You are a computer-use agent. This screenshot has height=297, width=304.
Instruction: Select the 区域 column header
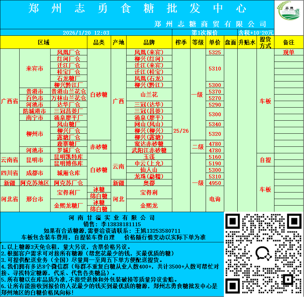pyautogui.click(x=44, y=42)
